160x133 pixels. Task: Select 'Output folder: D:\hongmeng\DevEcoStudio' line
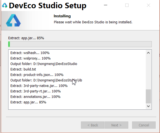point(44,64)
